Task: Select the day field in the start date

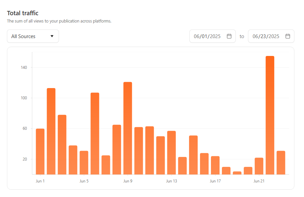Action: (205, 36)
